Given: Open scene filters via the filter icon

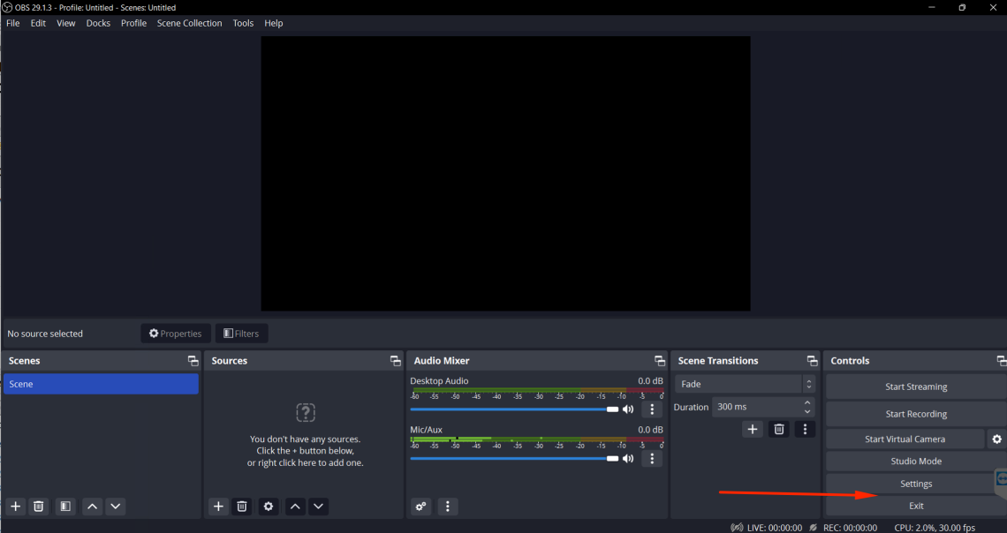Looking at the screenshot, I should pos(64,506).
